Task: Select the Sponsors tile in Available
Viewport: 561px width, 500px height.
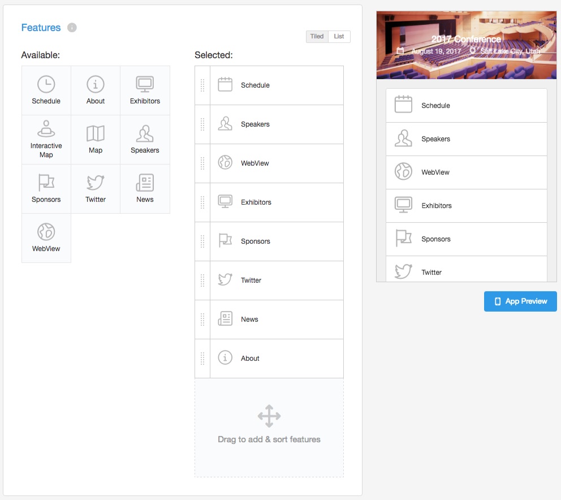Action: pyautogui.click(x=46, y=189)
